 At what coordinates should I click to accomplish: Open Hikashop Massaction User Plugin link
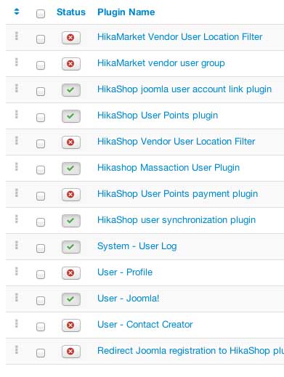(x=169, y=168)
